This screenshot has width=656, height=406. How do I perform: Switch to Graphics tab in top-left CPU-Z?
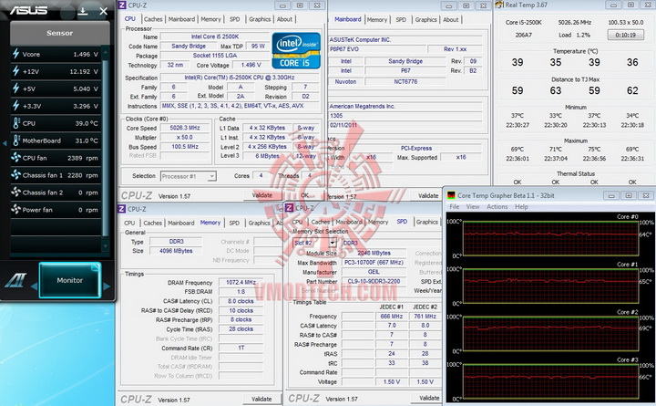click(x=260, y=19)
